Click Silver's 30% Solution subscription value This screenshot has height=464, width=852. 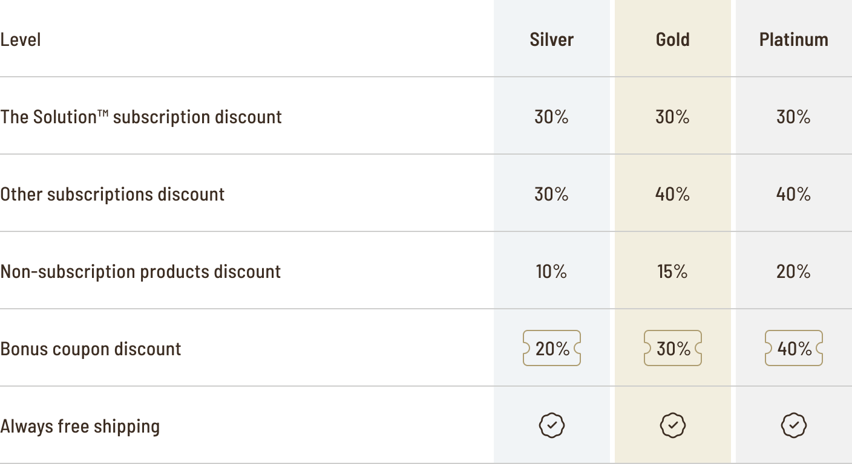click(551, 117)
